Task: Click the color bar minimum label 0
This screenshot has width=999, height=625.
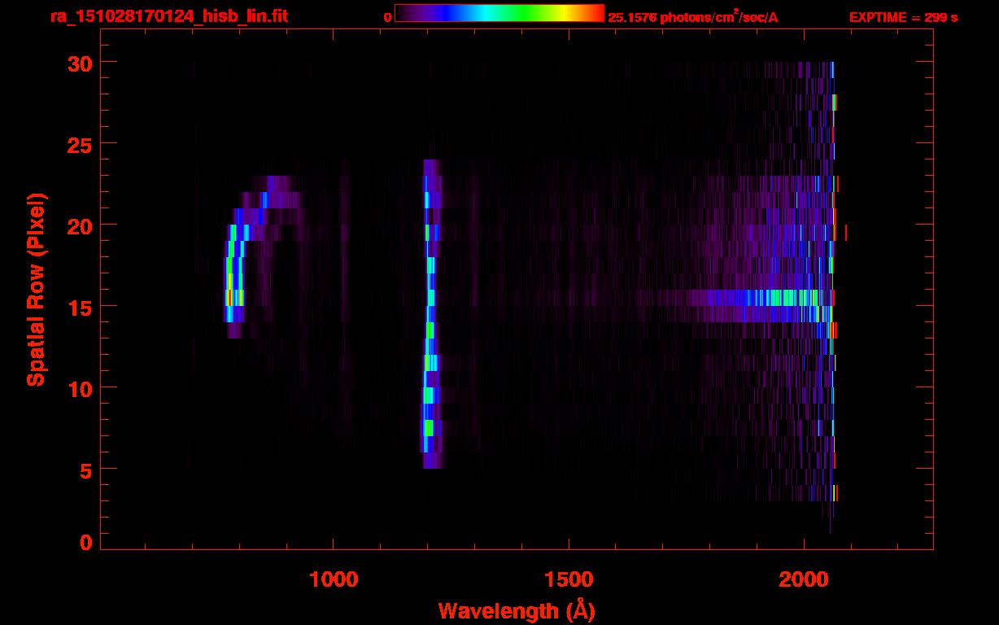Action: click(x=388, y=17)
